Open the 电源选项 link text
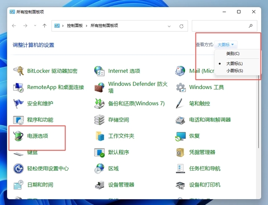The image size is (268, 205). [x=38, y=136]
